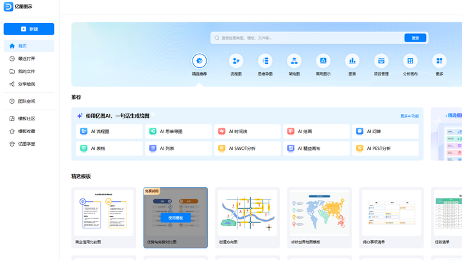Viewport: 462px width, 260px height.
Task: Launch AI 思维导图 generator
Action: [178, 131]
